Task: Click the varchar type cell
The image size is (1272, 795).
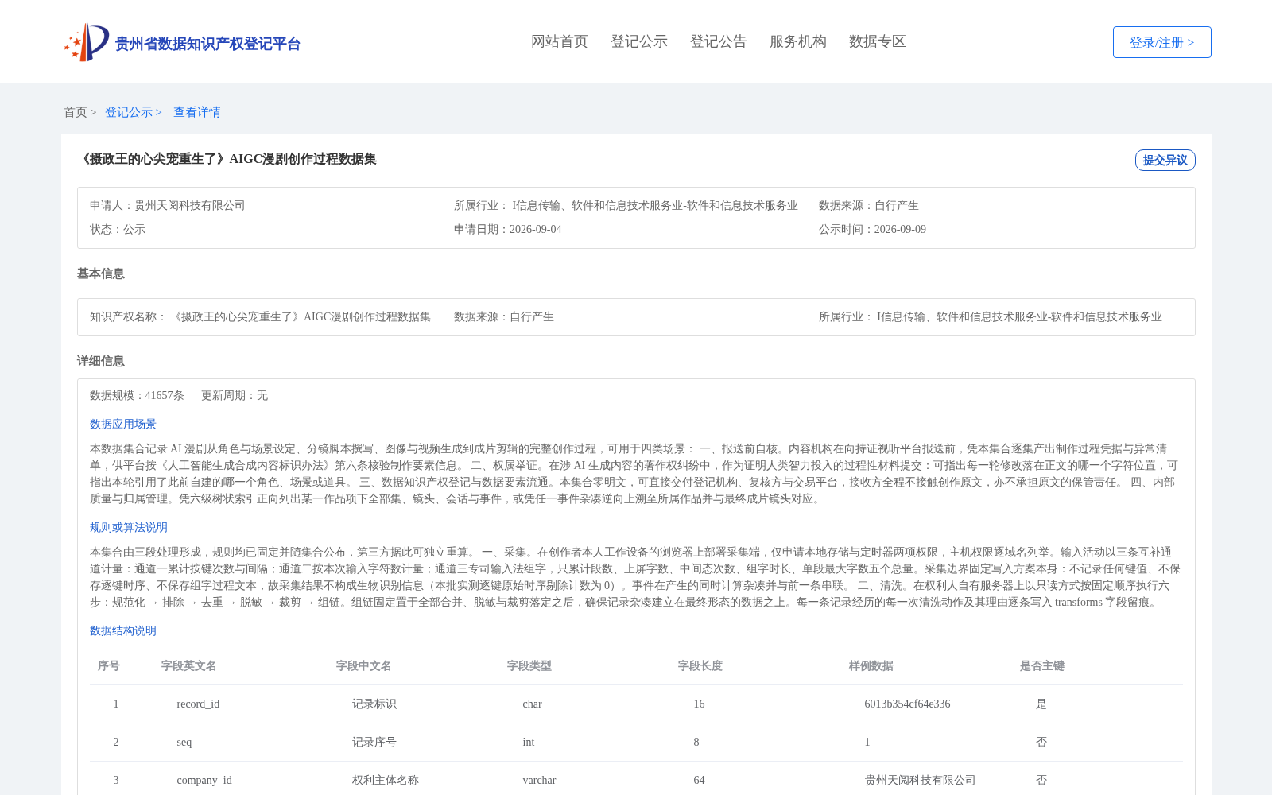Action: pyautogui.click(x=539, y=780)
